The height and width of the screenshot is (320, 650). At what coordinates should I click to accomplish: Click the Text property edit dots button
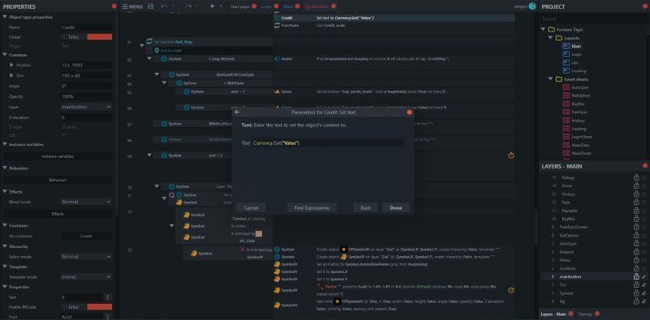click(x=108, y=297)
